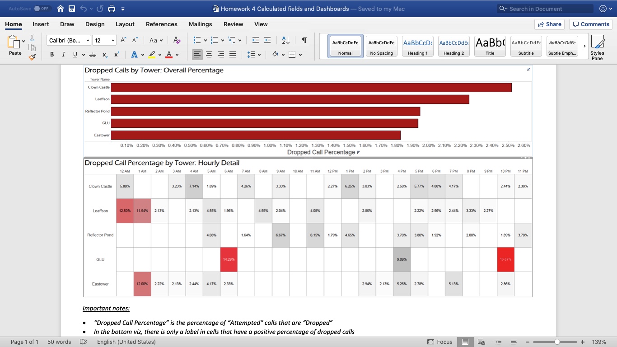Image resolution: width=617 pixels, height=347 pixels.
Task: Open the Sort dialog with the A-Z icon
Action: [285, 40]
